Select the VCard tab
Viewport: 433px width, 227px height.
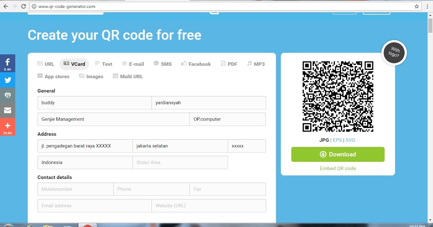point(74,64)
